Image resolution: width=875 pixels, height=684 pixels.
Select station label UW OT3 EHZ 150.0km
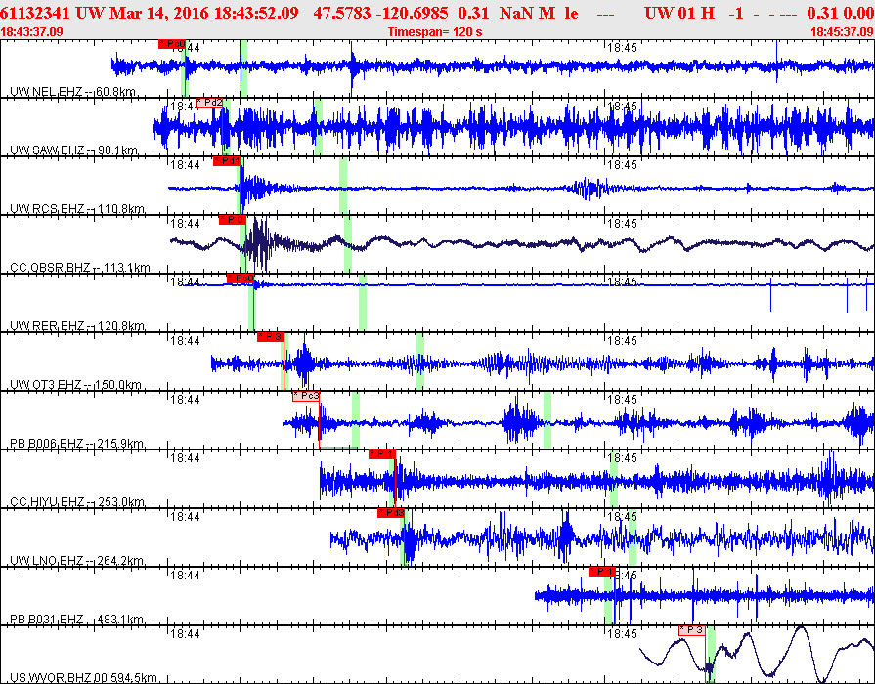point(76,384)
